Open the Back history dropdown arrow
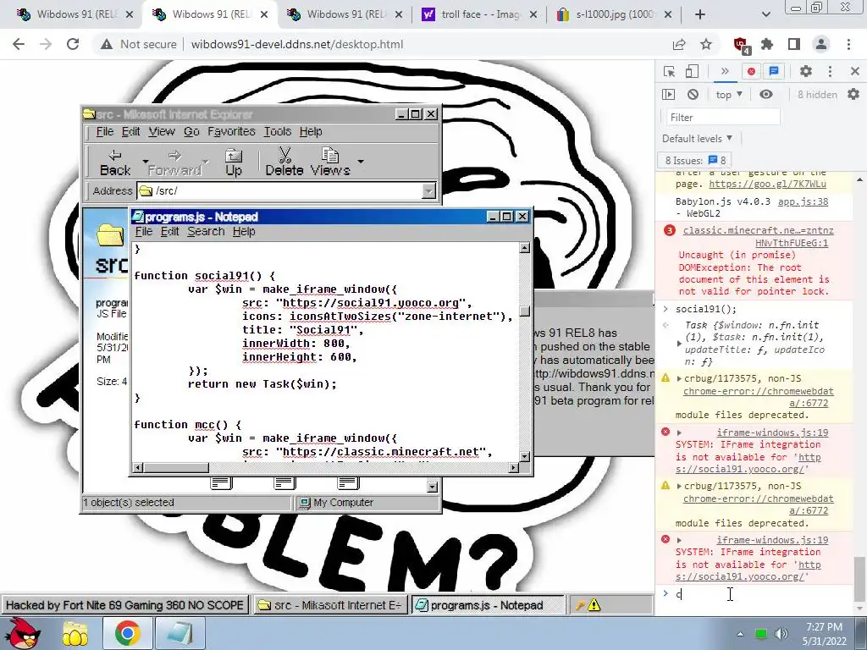The height and width of the screenshot is (650, 867). click(146, 162)
